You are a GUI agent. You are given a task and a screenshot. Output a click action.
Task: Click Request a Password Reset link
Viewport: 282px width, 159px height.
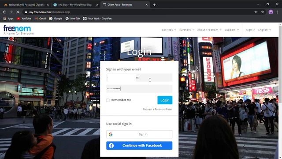click(x=158, y=109)
